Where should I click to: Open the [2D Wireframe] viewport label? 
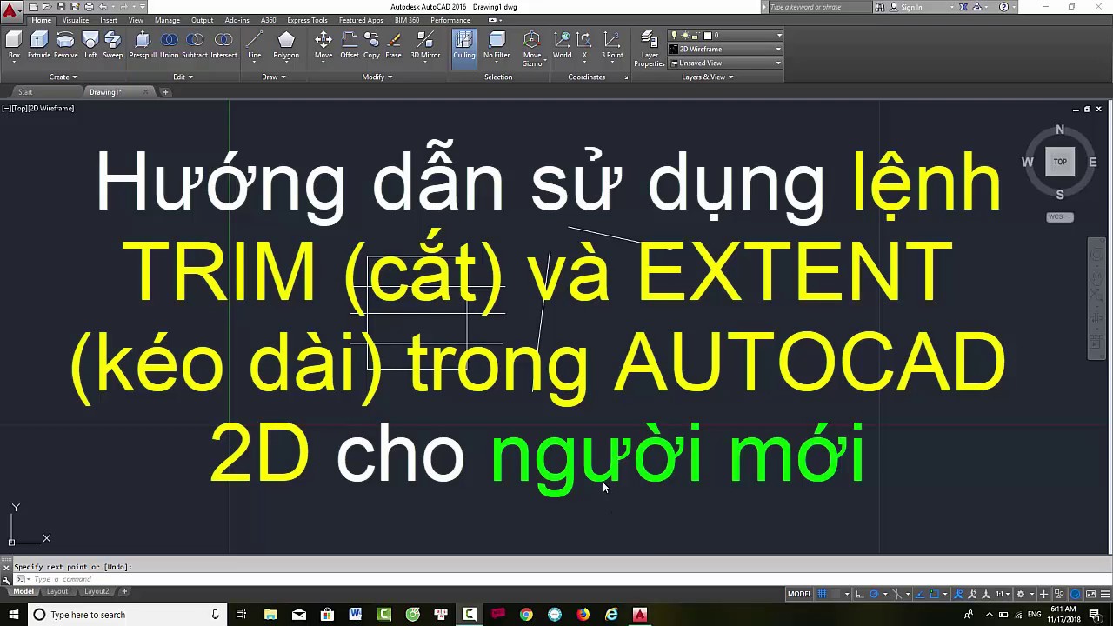point(51,108)
